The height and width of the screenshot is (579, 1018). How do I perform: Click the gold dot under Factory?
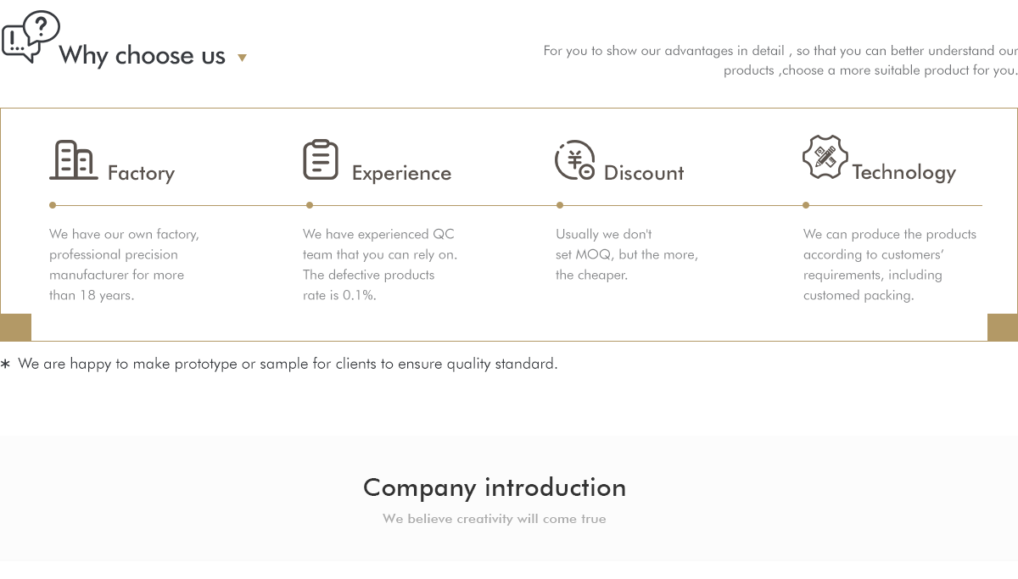tap(53, 205)
